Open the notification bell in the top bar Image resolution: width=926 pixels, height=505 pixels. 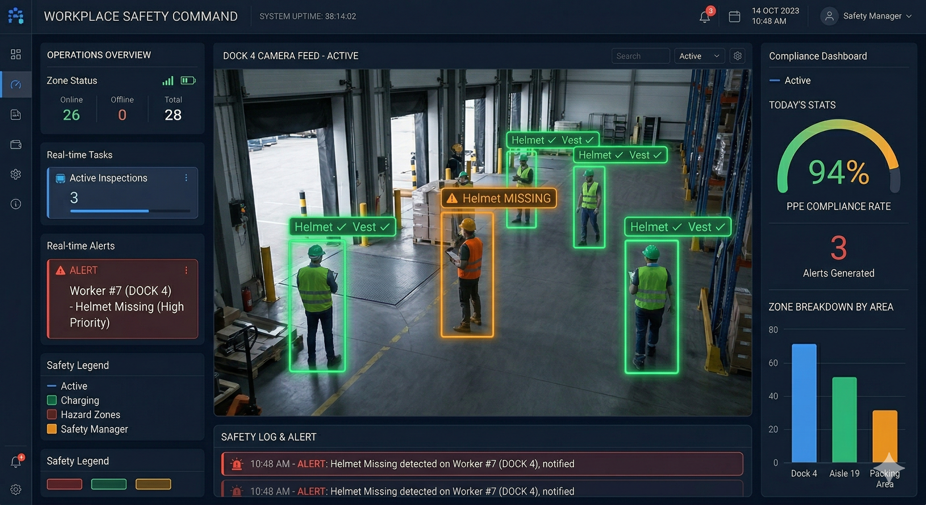coord(705,16)
